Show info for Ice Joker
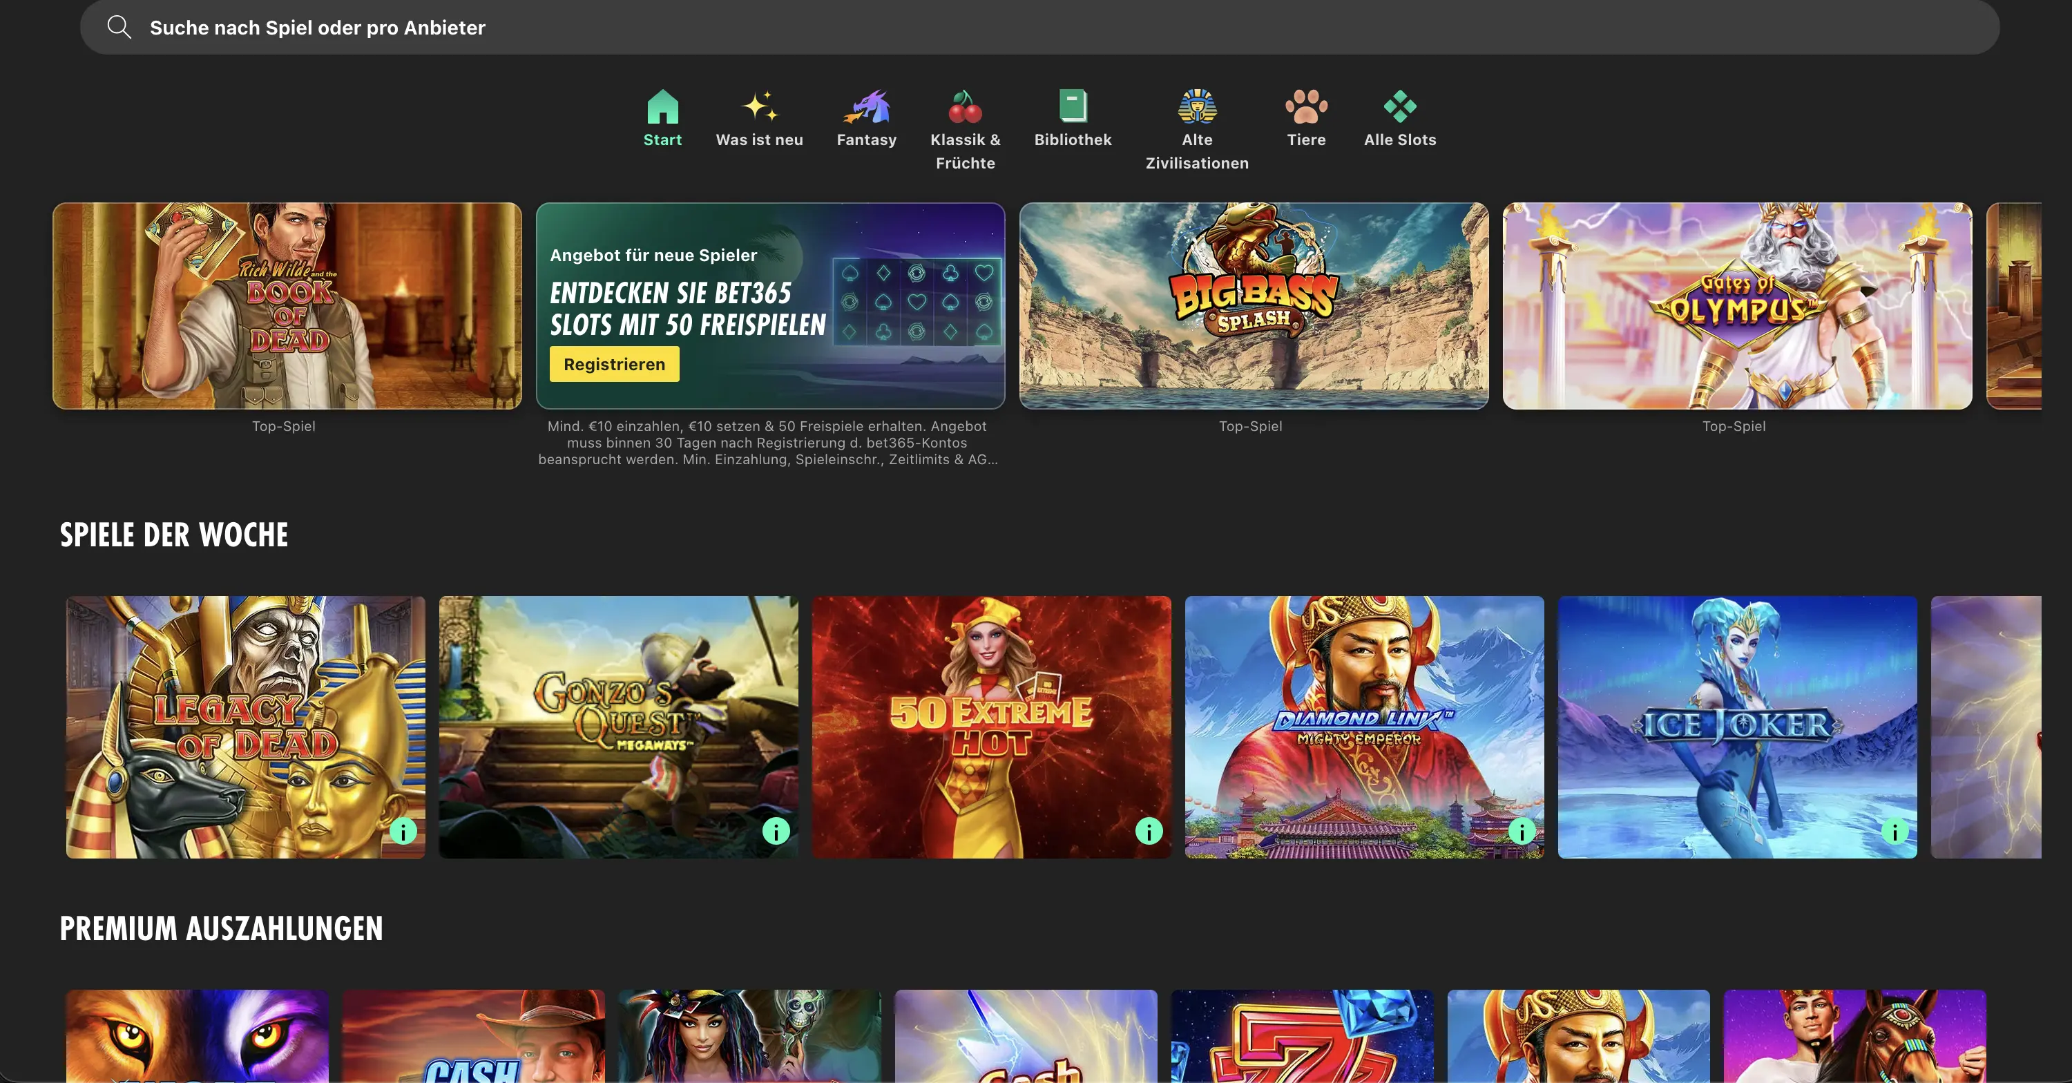This screenshot has width=2072, height=1083. tap(1894, 832)
